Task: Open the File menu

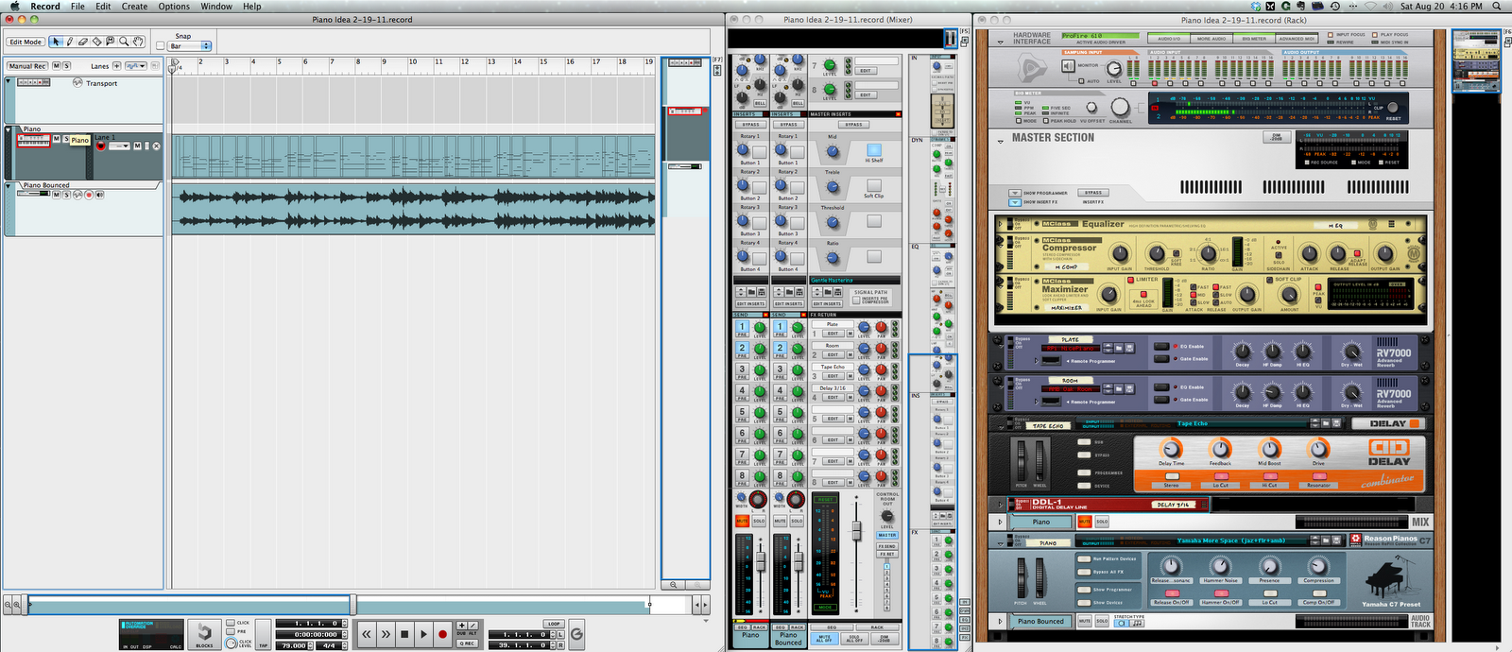Action: [77, 6]
